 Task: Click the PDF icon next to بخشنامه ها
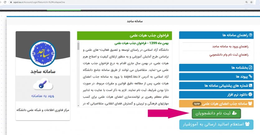(250, 67)
